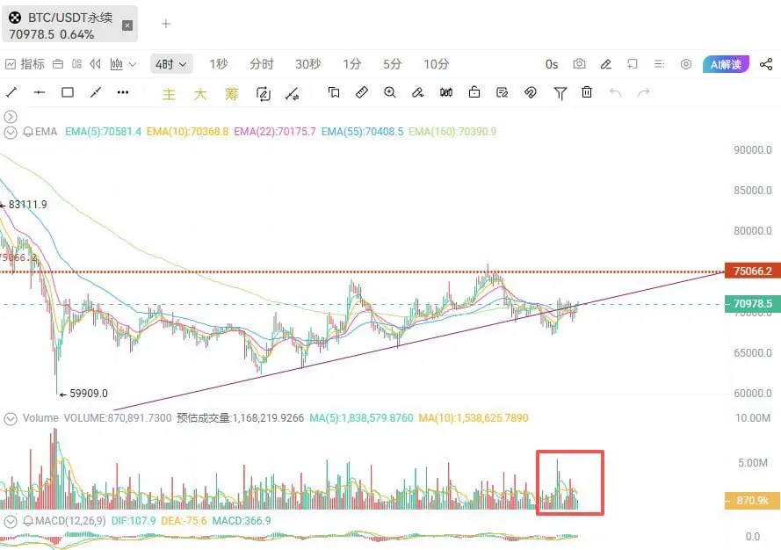Click the 0s countdown indicator

[552, 64]
